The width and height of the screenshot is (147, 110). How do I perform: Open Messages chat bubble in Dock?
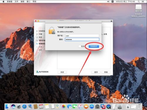pyautogui.click(x=69, y=106)
